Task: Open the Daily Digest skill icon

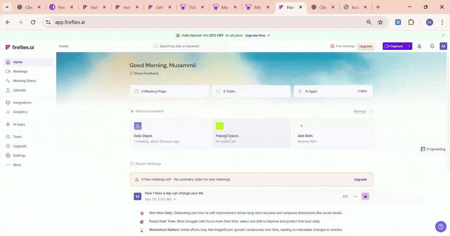Action: point(137,126)
